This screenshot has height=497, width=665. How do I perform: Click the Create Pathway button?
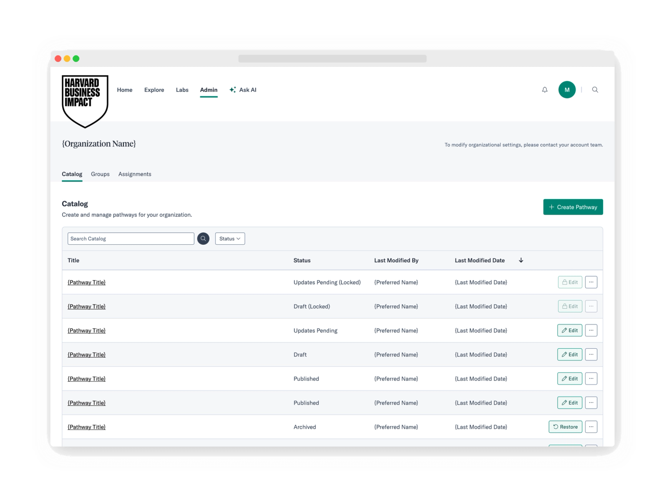(x=573, y=207)
